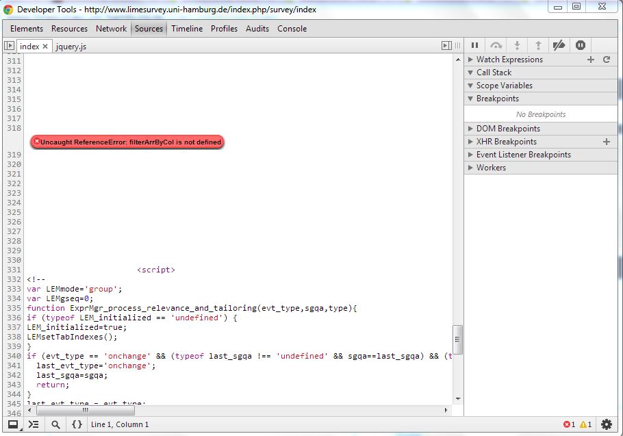This screenshot has height=436, width=623.
Task: Click the red error count indicator
Action: pyautogui.click(x=569, y=424)
